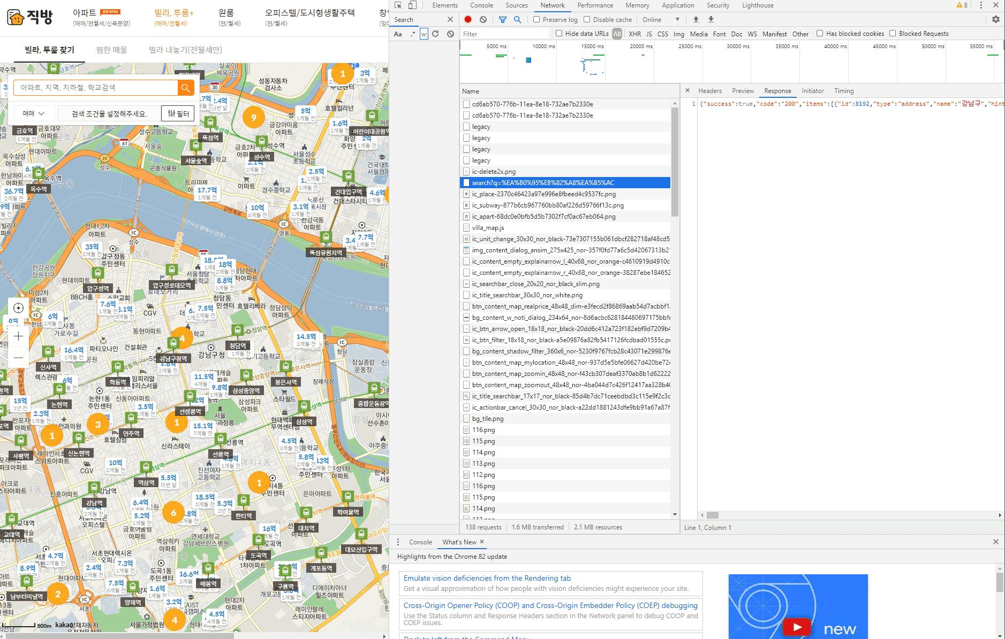Viewport: 1005px width, 639px height.
Task: Switch to the Headers tab
Action: 709,91
